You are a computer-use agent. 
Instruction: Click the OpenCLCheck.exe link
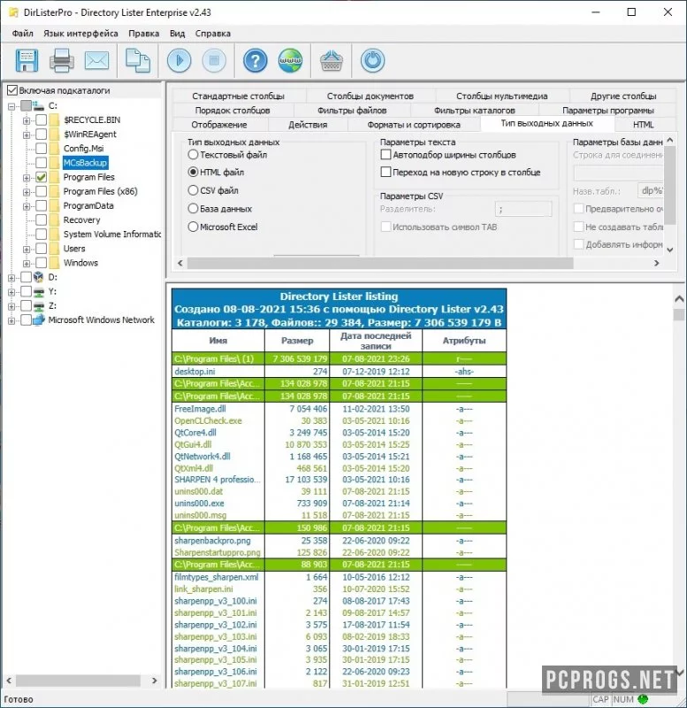point(208,420)
